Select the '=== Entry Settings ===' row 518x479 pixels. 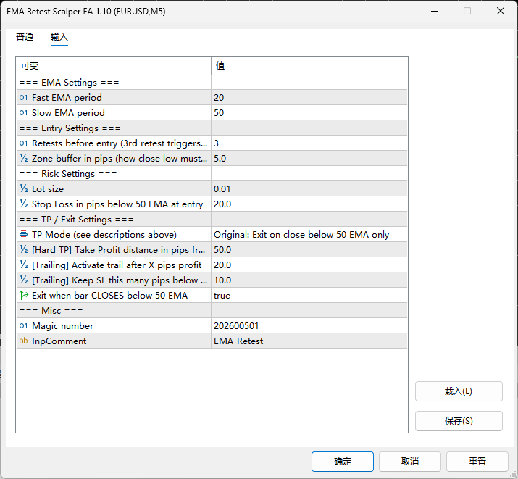pos(212,128)
